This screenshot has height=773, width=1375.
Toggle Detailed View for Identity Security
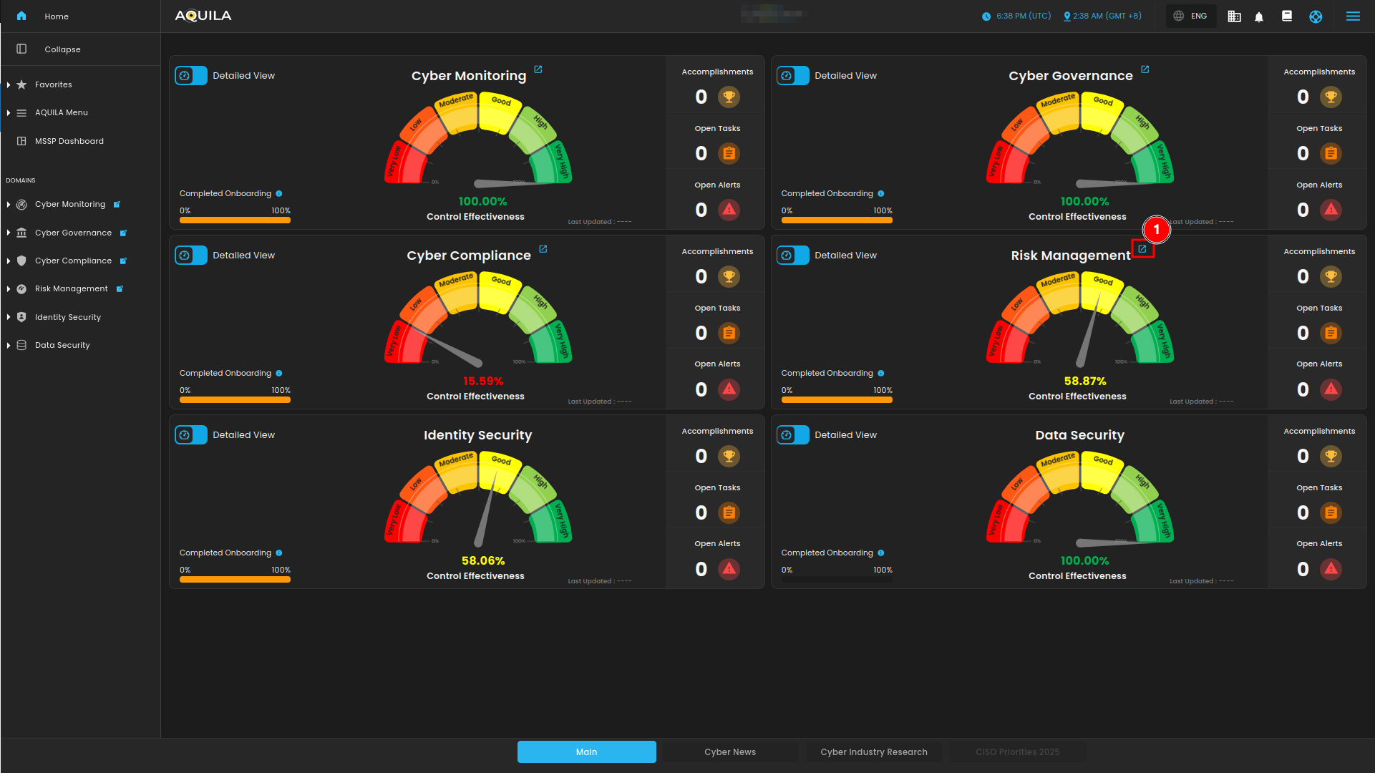[x=191, y=435]
